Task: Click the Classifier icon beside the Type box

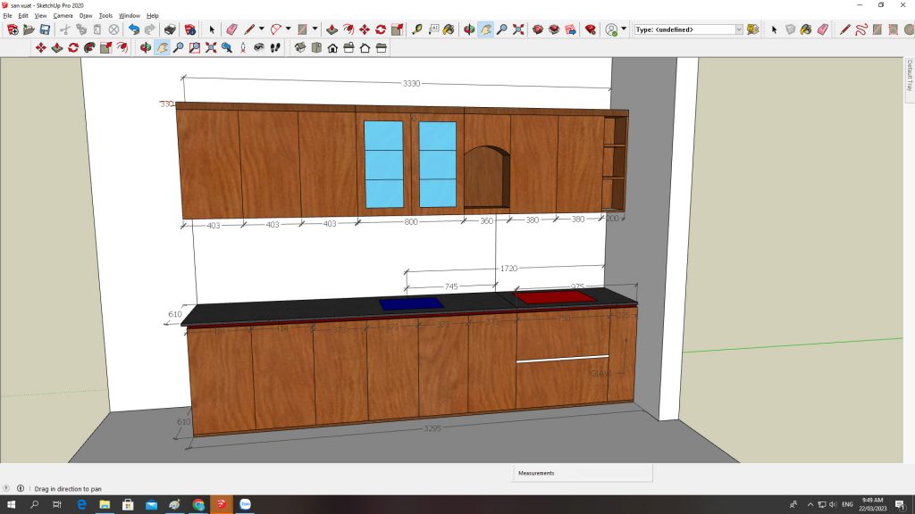Action: tap(752, 29)
